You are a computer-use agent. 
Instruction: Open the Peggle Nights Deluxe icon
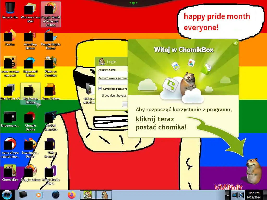pyautogui.click(x=51, y=40)
